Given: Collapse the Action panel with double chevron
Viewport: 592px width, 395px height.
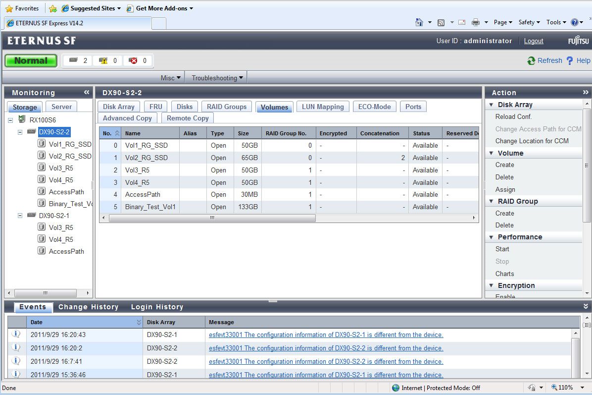Looking at the screenshot, I should (586, 92).
